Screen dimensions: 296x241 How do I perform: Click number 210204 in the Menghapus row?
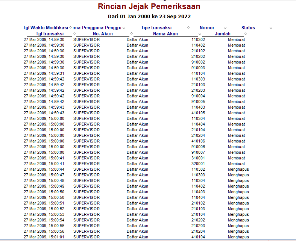coord(198,232)
